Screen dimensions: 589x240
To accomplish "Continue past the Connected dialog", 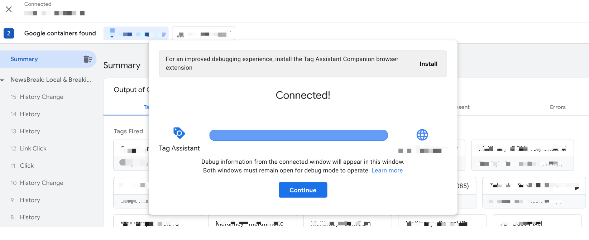I will click(x=303, y=190).
